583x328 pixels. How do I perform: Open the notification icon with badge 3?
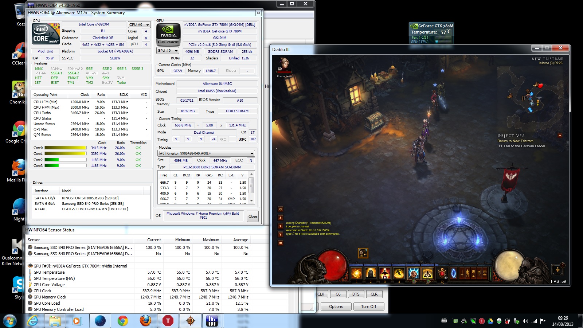557,270
